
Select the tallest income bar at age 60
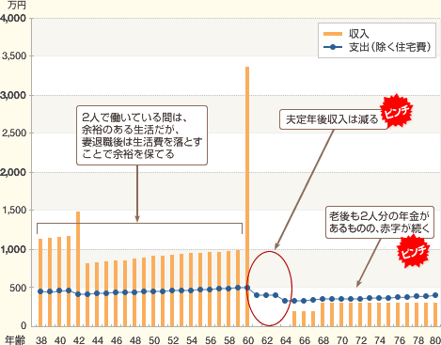247,196
